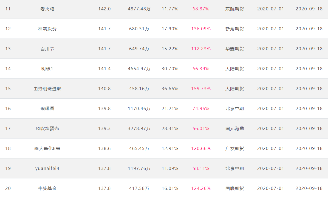Select the 雨人量化8号 account
Viewport: 328px width, 197px height.
coord(47,149)
